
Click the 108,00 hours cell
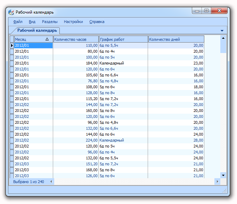point(76,87)
